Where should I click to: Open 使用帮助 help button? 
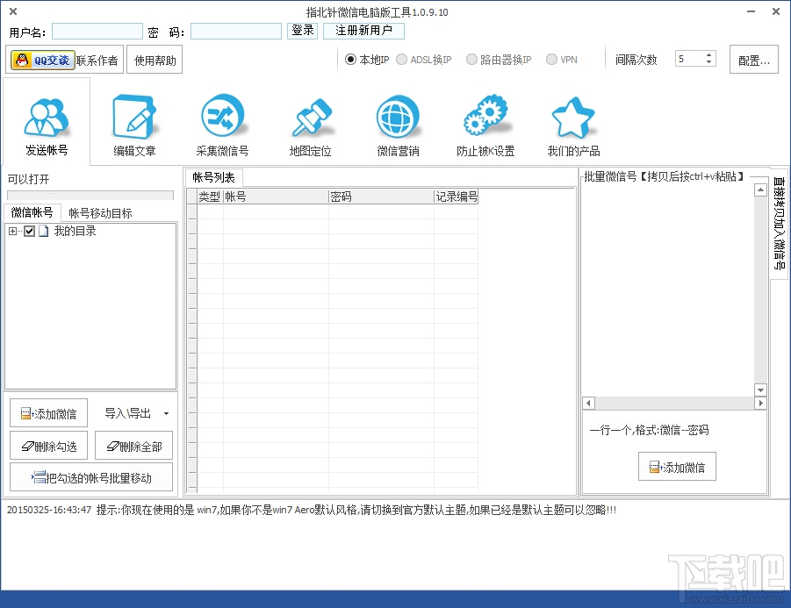(155, 61)
